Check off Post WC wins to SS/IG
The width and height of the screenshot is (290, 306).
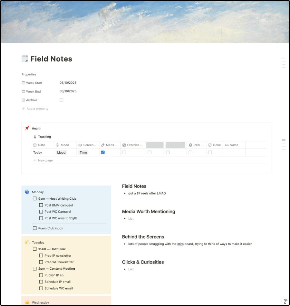point(41,218)
